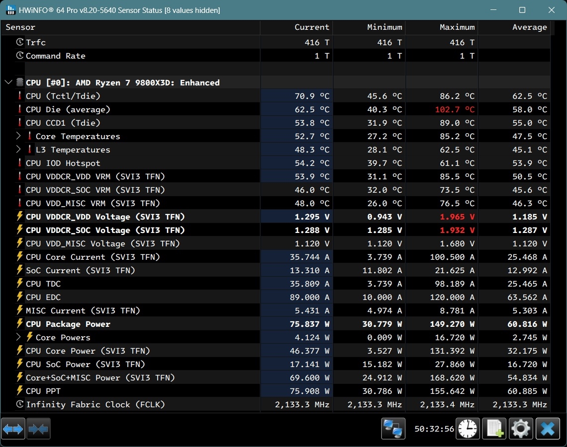
Task: Reset the elapsed time clock icon
Action: tap(468, 429)
